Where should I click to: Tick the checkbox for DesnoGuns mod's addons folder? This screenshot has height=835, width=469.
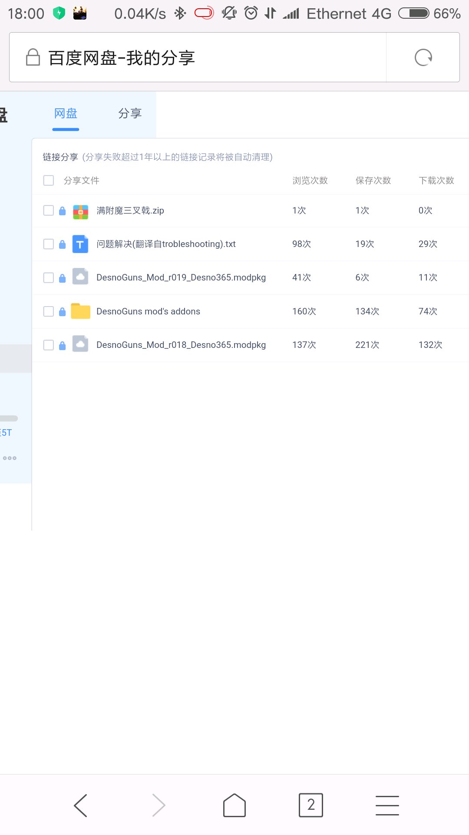(49, 311)
